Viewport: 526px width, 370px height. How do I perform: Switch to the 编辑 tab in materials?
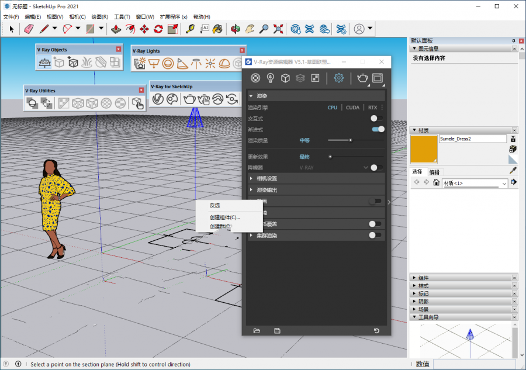[x=434, y=172]
